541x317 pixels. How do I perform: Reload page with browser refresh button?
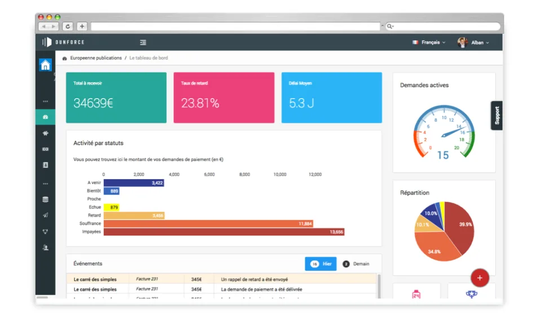pyautogui.click(x=68, y=26)
